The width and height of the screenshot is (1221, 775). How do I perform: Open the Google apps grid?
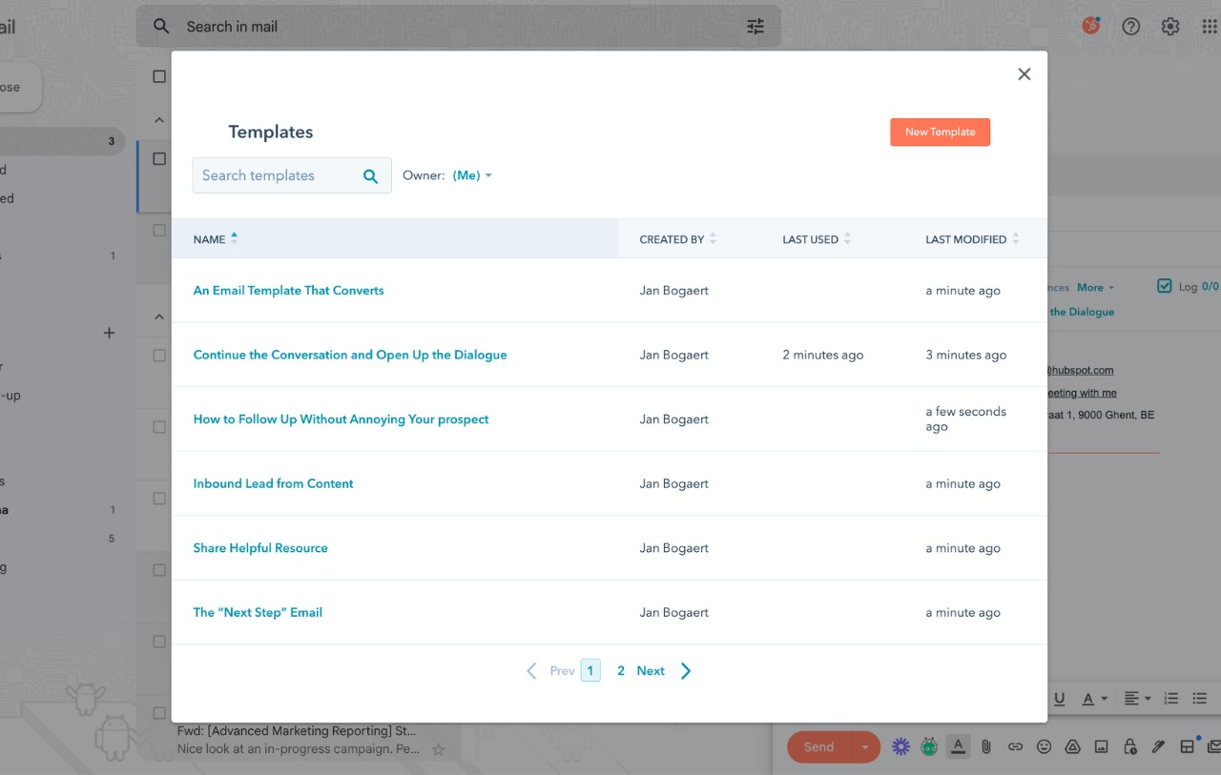click(1209, 27)
